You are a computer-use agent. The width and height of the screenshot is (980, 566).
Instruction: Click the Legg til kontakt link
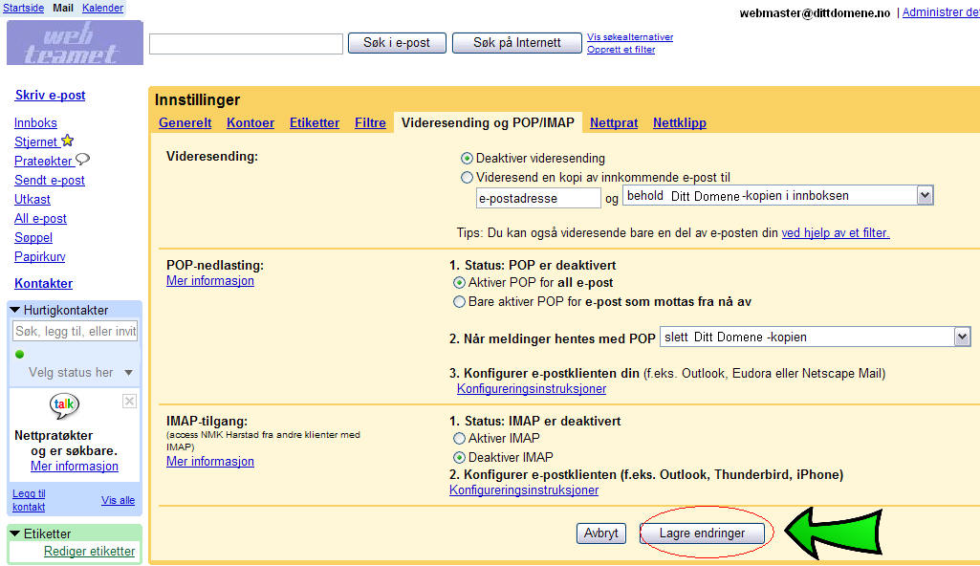[x=29, y=500]
